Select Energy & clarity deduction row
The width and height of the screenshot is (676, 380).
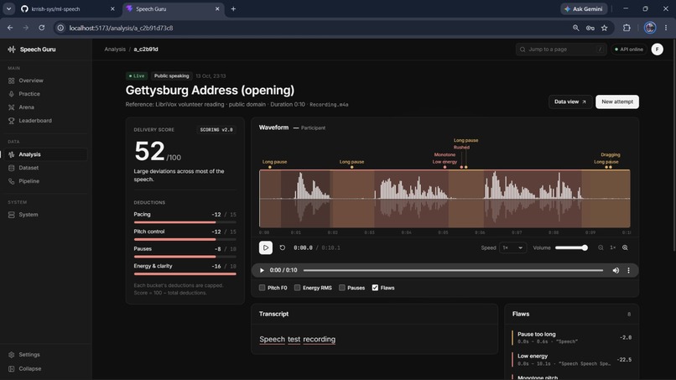[x=185, y=269]
